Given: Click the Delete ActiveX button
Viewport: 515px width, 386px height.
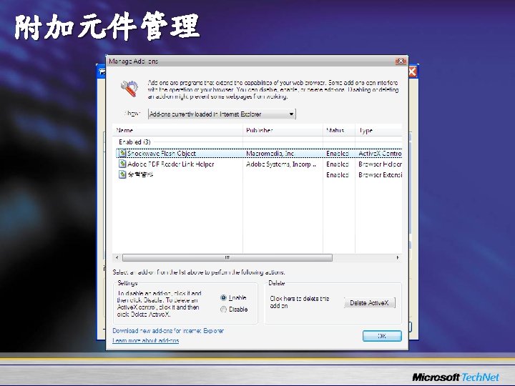Looking at the screenshot, I should tap(370, 302).
